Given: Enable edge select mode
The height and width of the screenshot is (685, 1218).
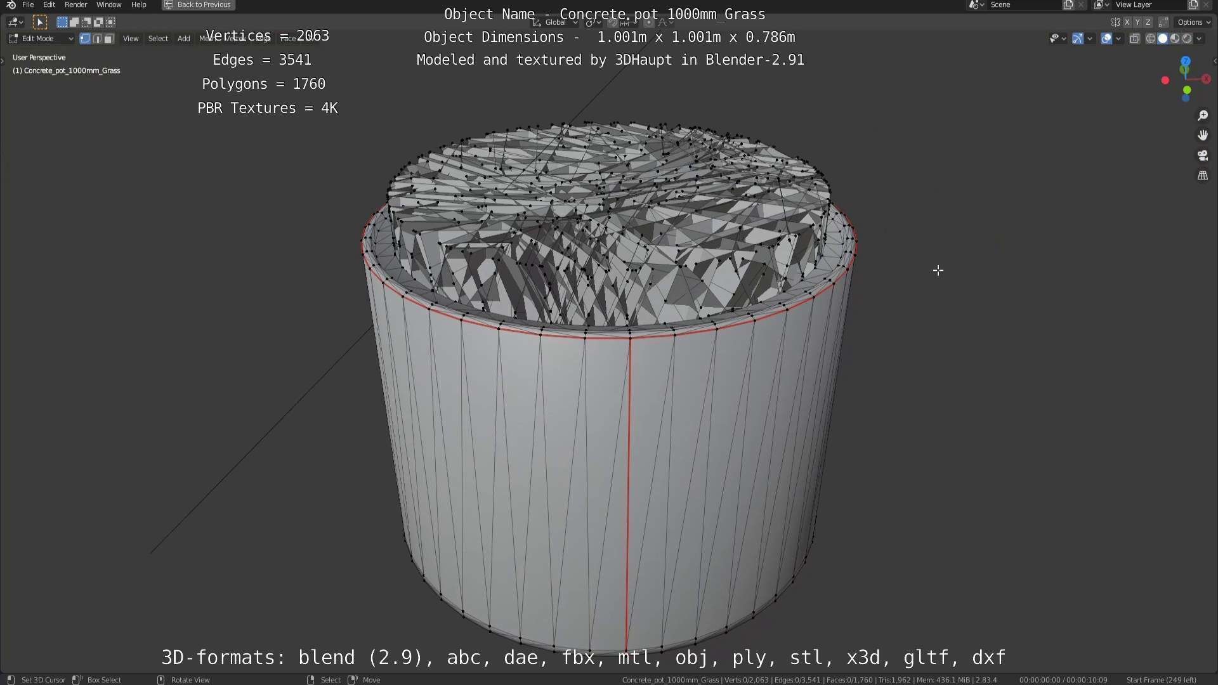Looking at the screenshot, I should pyautogui.click(x=96, y=39).
